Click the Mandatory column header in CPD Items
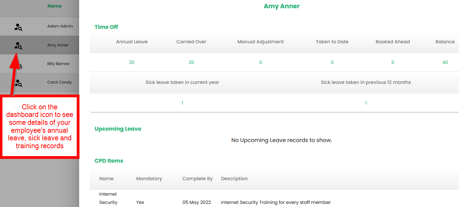Viewport: 459px width, 207px height. (x=149, y=178)
